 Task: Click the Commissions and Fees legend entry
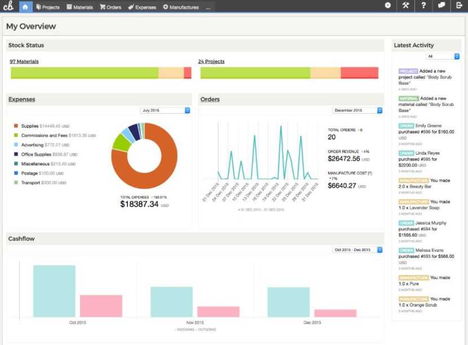click(x=46, y=135)
